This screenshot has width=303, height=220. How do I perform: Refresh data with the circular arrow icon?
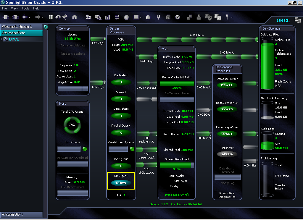point(58,17)
